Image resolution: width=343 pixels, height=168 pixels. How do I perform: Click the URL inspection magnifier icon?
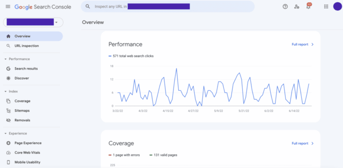tap(8, 46)
